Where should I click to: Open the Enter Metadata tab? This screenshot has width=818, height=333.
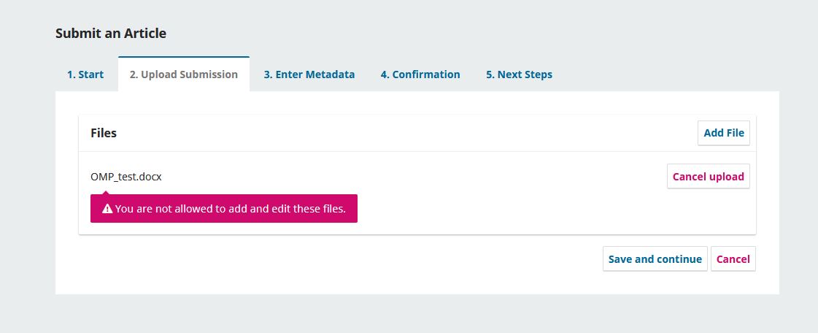tap(309, 74)
